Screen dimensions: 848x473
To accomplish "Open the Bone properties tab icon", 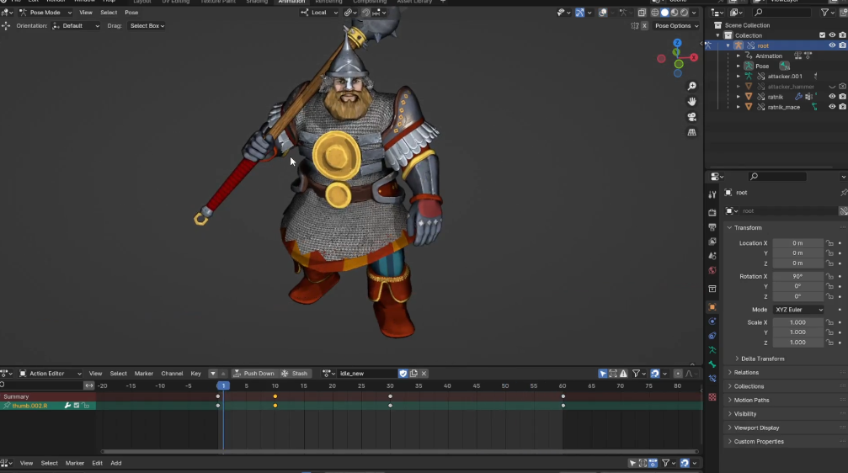I will [x=712, y=364].
